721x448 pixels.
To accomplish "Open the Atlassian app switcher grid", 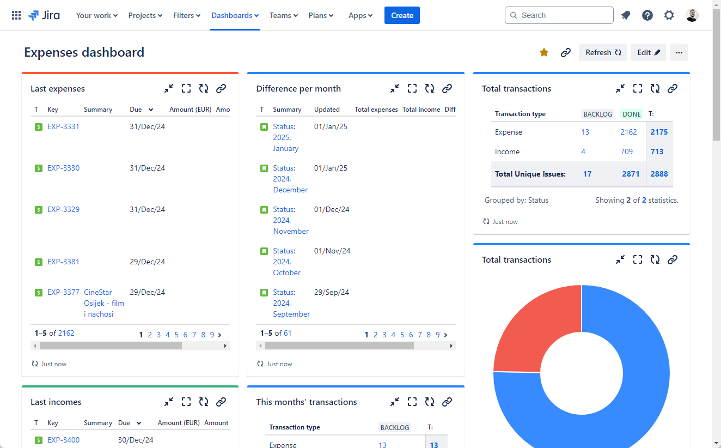I will tap(15, 15).
